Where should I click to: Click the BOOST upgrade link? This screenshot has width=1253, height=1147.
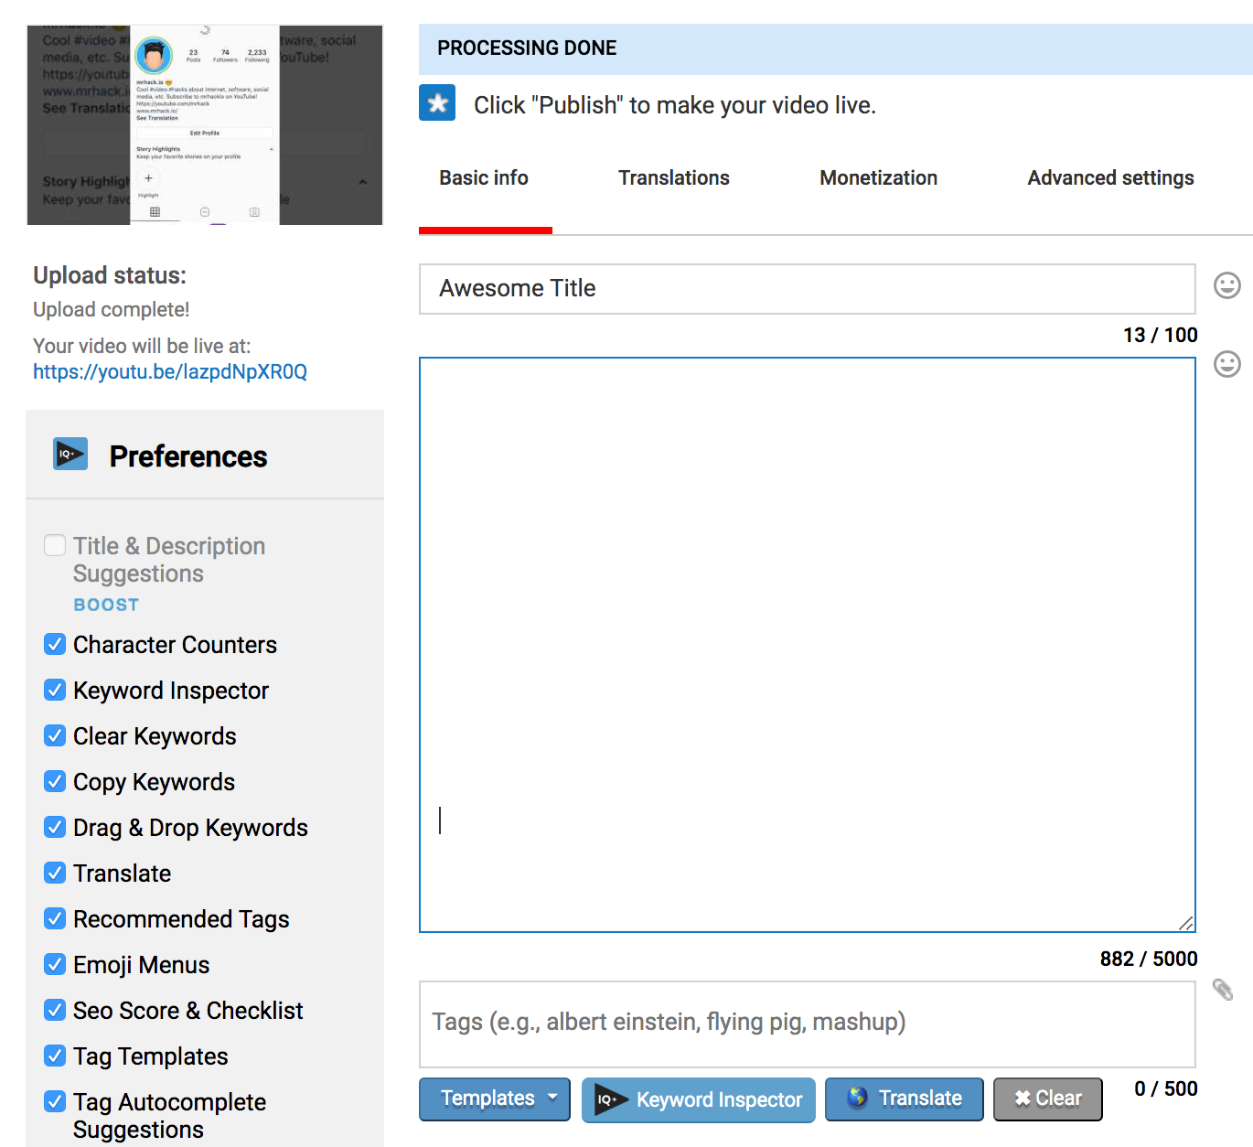pos(106,605)
